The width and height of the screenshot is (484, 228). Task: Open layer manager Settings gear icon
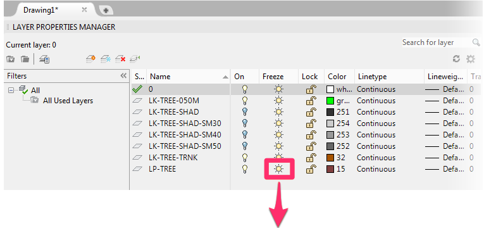tap(471, 59)
